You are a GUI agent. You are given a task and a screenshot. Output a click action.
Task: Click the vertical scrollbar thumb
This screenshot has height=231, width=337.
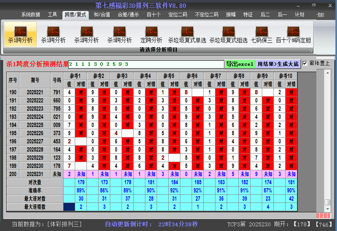tap(328, 202)
